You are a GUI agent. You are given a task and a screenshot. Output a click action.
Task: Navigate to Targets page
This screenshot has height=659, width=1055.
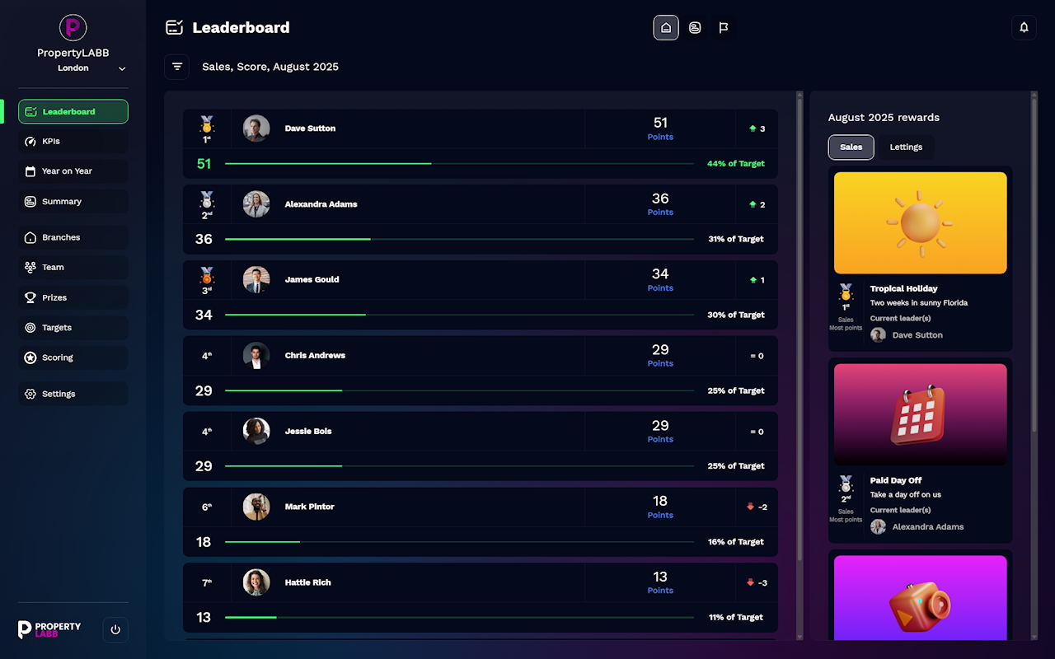[x=73, y=328]
